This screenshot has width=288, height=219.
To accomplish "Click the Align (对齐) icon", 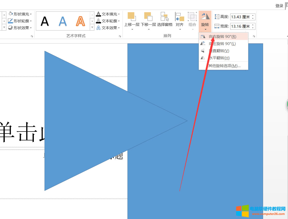I will pyautogui.click(x=180, y=17).
